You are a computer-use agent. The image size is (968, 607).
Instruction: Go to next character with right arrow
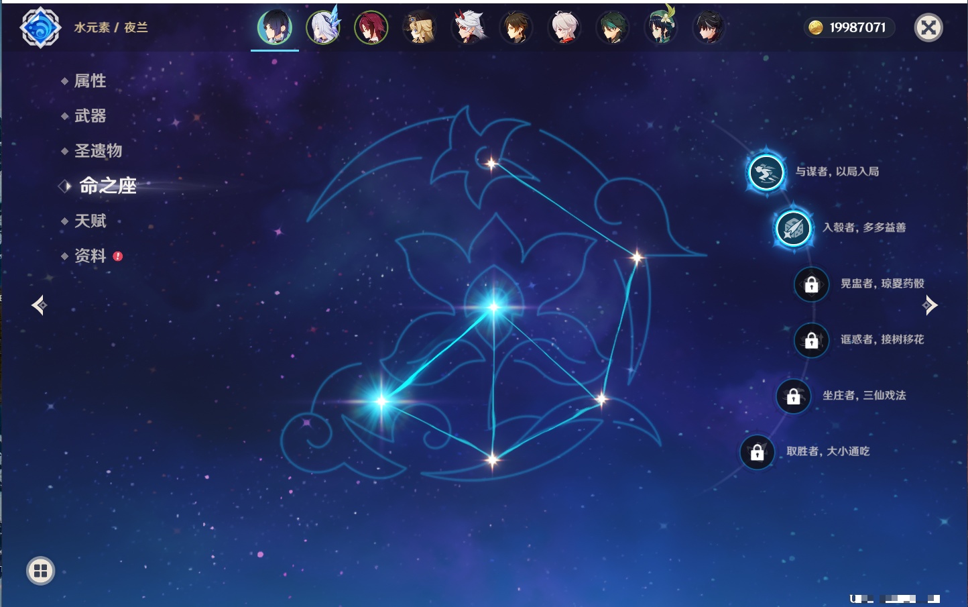[x=930, y=305]
